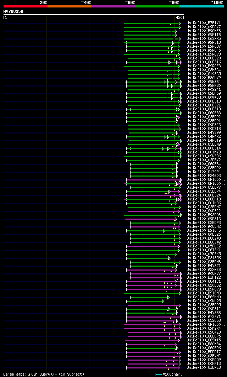Select the UniRef100_Q17094 hit

(x=204, y=172)
